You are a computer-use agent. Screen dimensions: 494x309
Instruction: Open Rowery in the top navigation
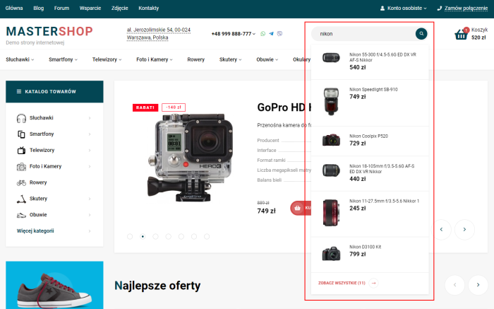(x=196, y=59)
